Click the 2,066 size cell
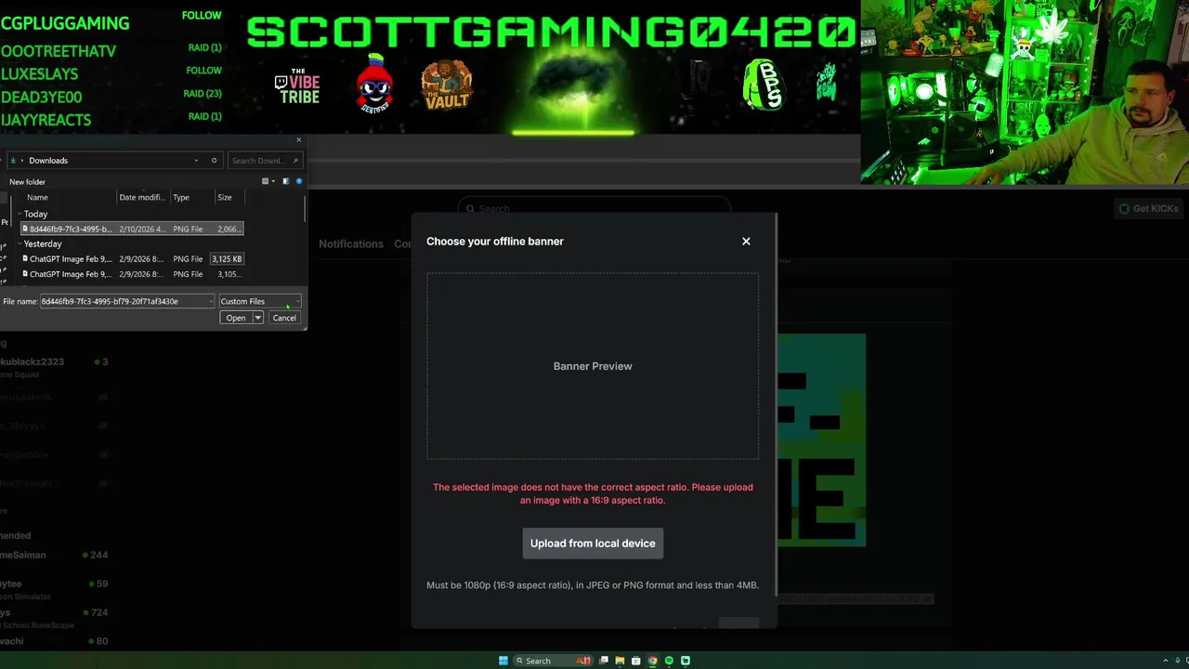The width and height of the screenshot is (1189, 669). tap(228, 229)
